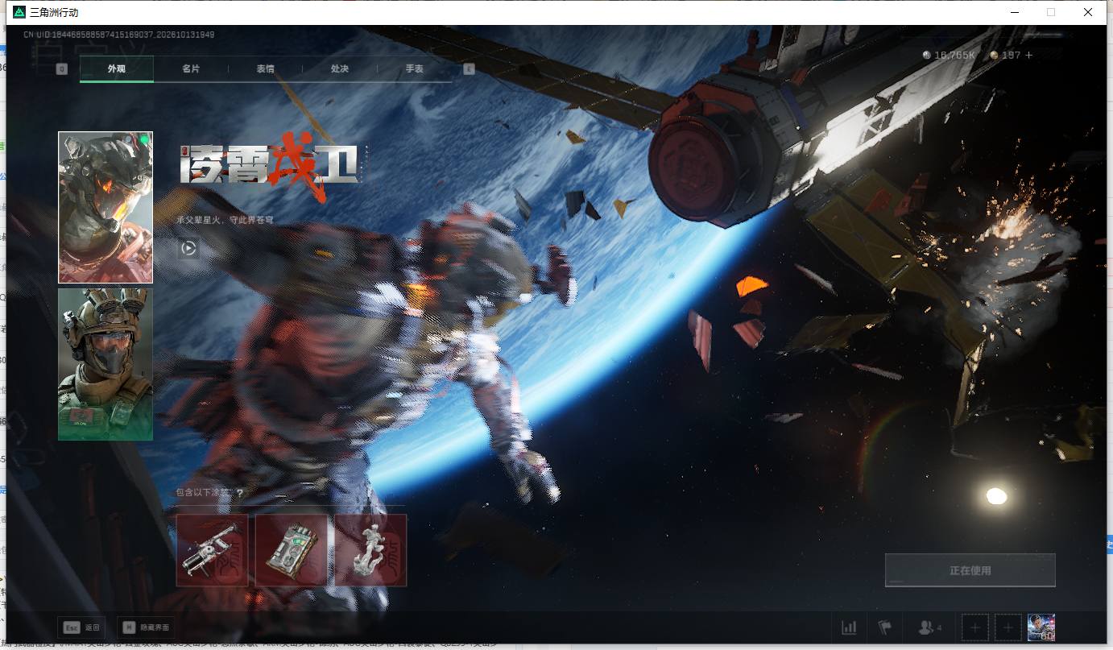Select the orange-visor mech armor skin thumbnail
The height and width of the screenshot is (650, 1113).
(106, 208)
